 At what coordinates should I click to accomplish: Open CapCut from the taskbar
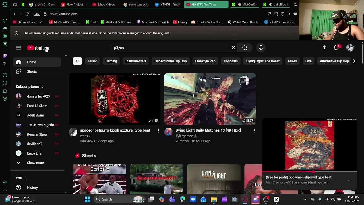pyautogui.click(x=276, y=199)
